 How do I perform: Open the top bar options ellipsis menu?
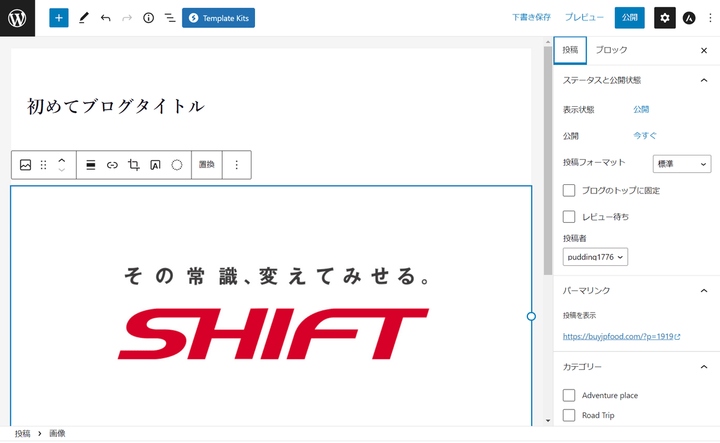(x=710, y=18)
